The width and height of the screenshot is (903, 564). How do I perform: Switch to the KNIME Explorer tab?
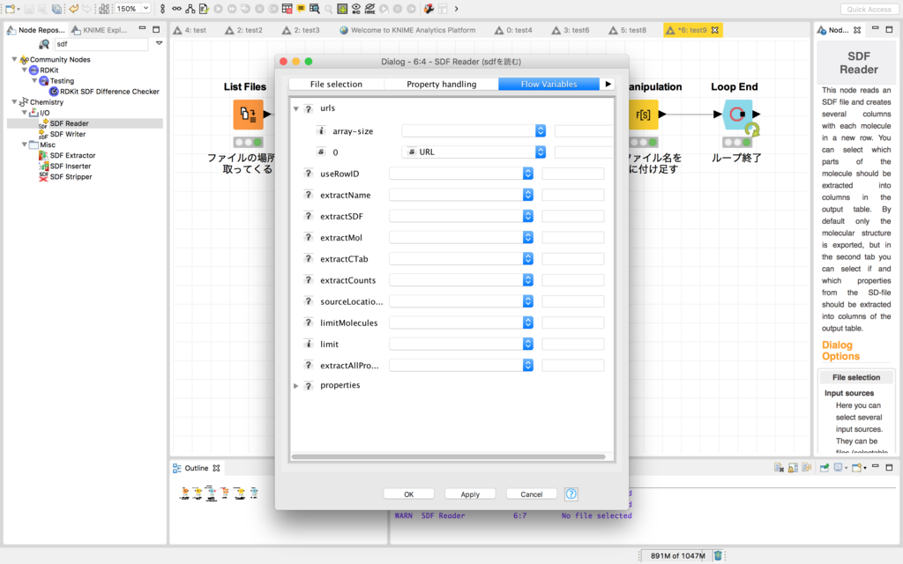click(100, 30)
